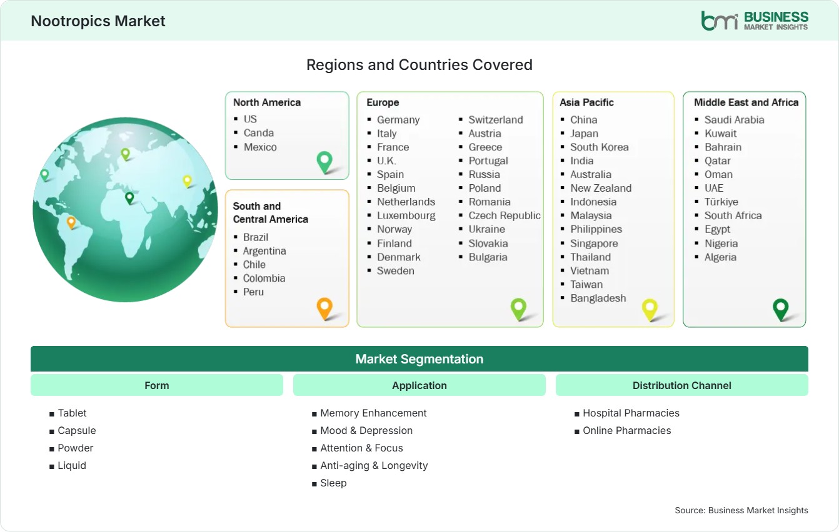Click 'Tablet' under Form
Screen dimensions: 839x532
pyautogui.click(x=73, y=413)
